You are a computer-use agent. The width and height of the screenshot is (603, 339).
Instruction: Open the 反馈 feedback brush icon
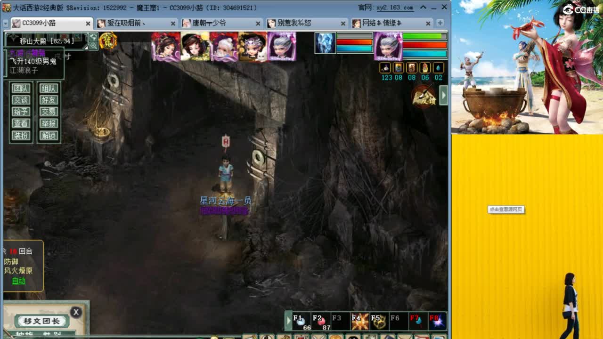[x=424, y=97]
